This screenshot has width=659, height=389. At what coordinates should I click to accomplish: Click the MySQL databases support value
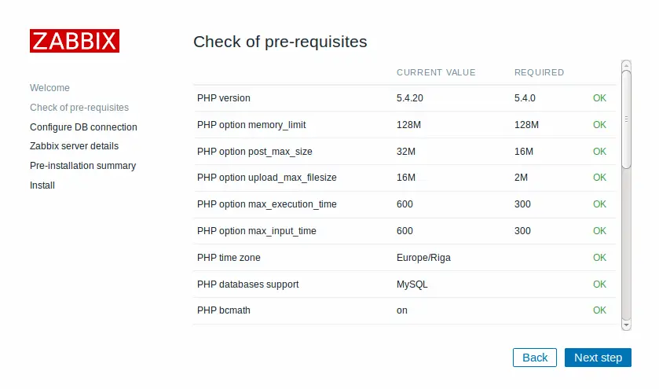pos(412,284)
